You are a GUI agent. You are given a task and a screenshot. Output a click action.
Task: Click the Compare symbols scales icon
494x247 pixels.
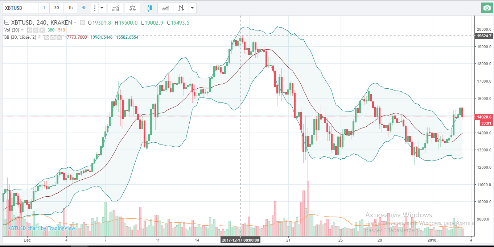point(133,8)
